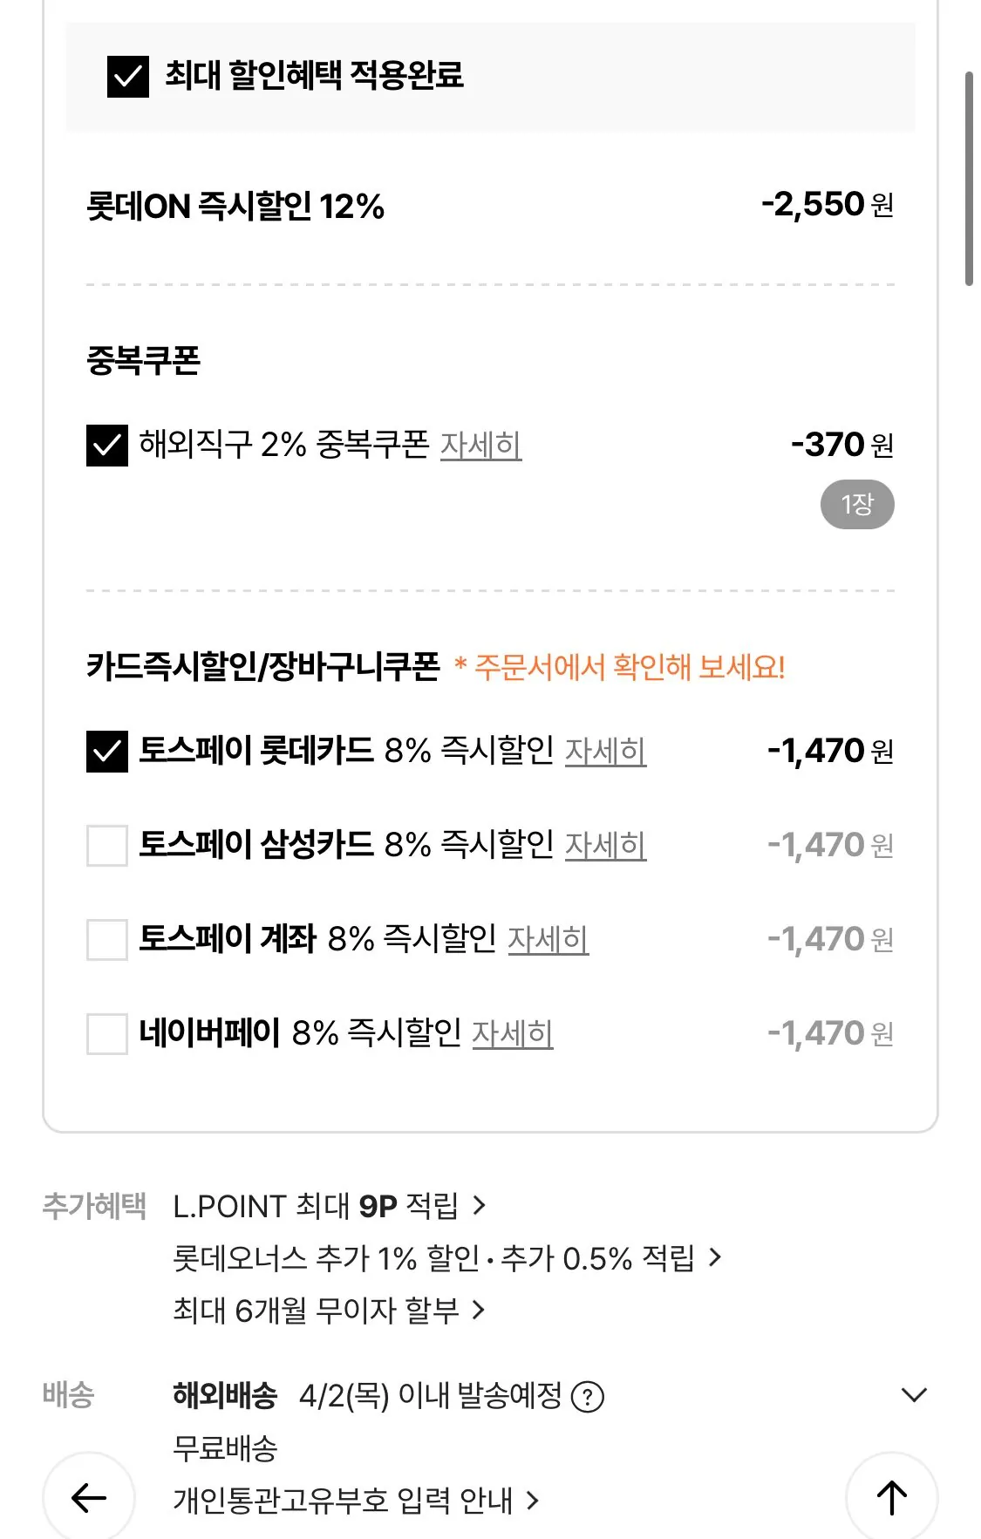Open 최대 6개월 무이자 할부 info

click(329, 1310)
